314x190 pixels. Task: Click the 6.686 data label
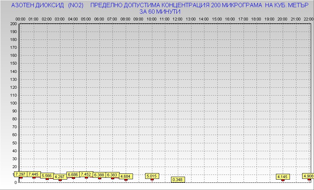click(73, 175)
